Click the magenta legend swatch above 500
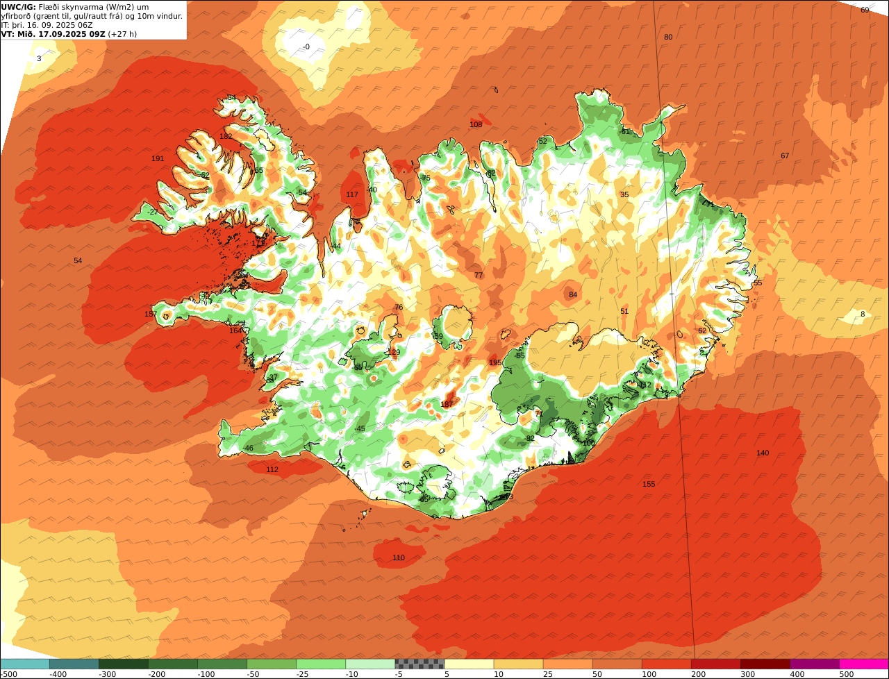The image size is (889, 679). tap(864, 664)
